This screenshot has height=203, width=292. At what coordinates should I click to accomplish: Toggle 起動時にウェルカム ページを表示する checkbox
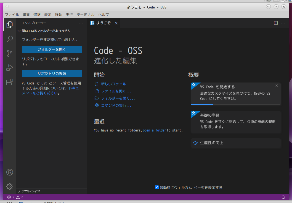tap(157, 187)
